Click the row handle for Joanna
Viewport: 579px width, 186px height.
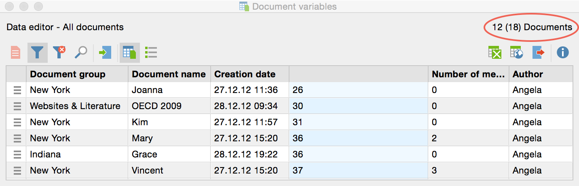(x=17, y=90)
